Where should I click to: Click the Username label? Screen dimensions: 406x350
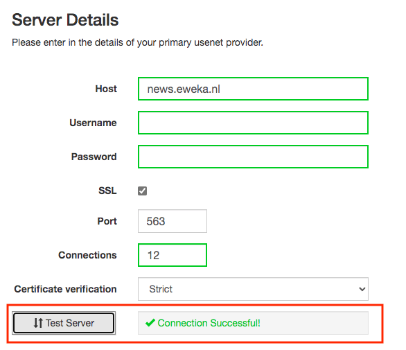pyautogui.click(x=93, y=123)
